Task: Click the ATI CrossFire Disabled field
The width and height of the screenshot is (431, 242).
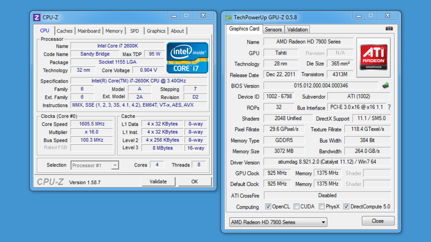Action: 327,195
